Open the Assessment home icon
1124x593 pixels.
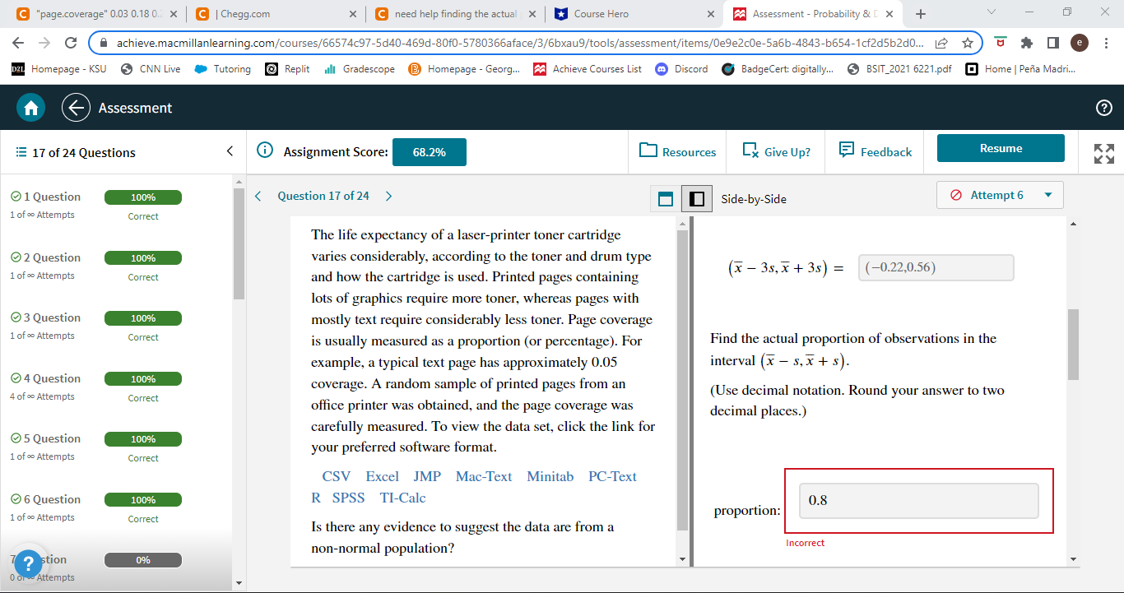pos(30,108)
